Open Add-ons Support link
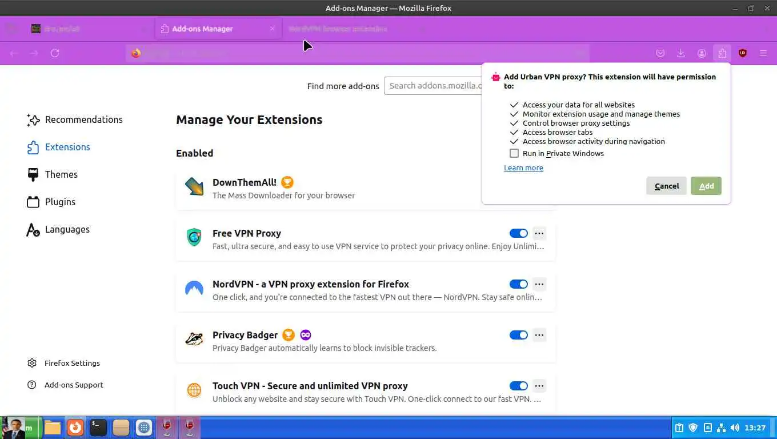Image resolution: width=777 pixels, height=439 pixels. (66, 385)
